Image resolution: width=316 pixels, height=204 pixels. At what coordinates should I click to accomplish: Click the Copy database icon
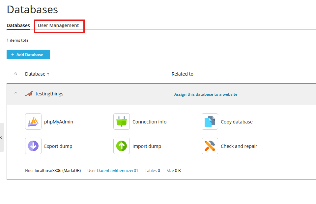210,121
